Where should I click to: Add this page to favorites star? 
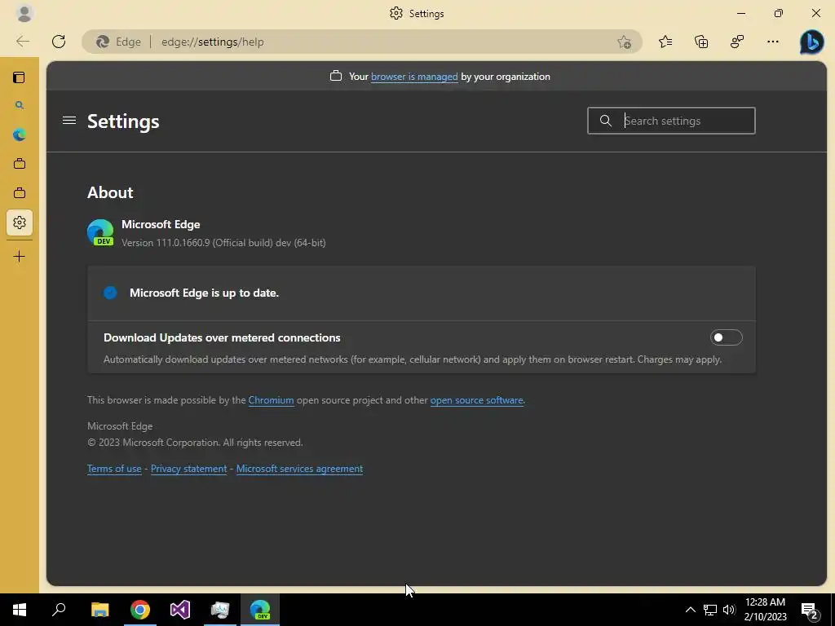[x=624, y=42]
